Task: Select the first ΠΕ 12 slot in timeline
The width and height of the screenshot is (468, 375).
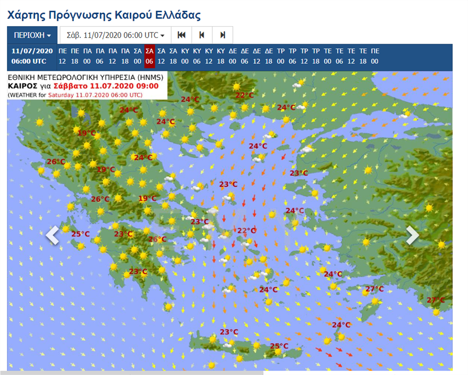Action: point(63,56)
